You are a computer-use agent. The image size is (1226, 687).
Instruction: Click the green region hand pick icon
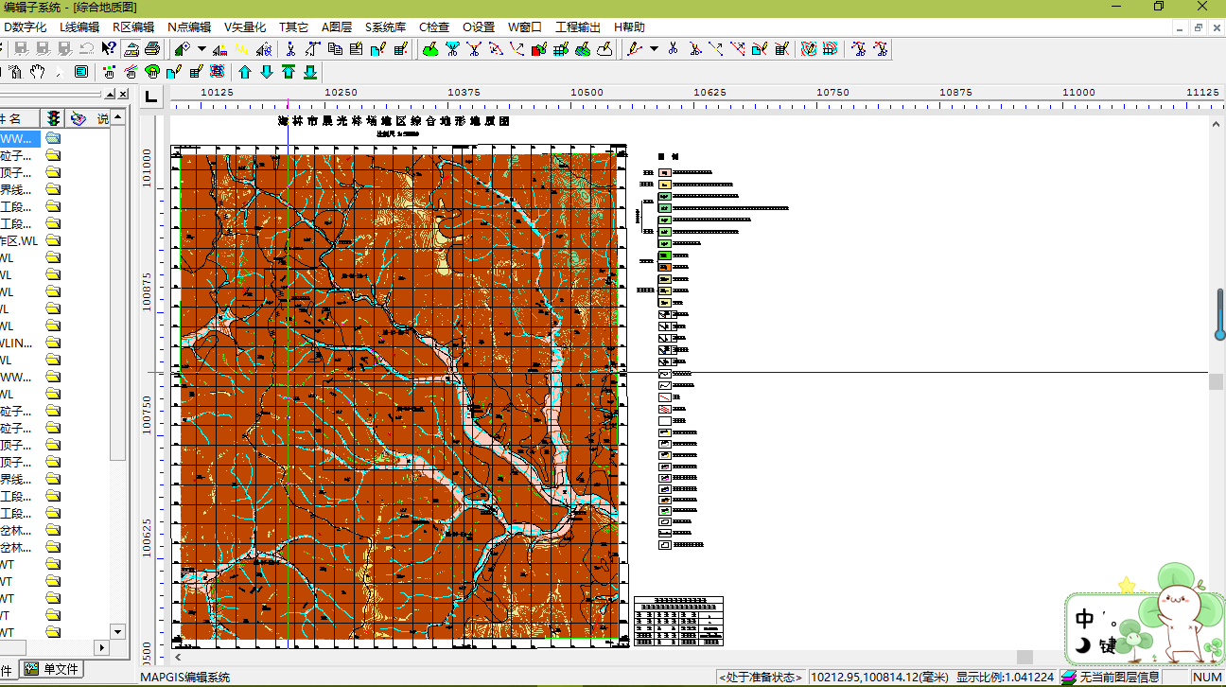151,71
